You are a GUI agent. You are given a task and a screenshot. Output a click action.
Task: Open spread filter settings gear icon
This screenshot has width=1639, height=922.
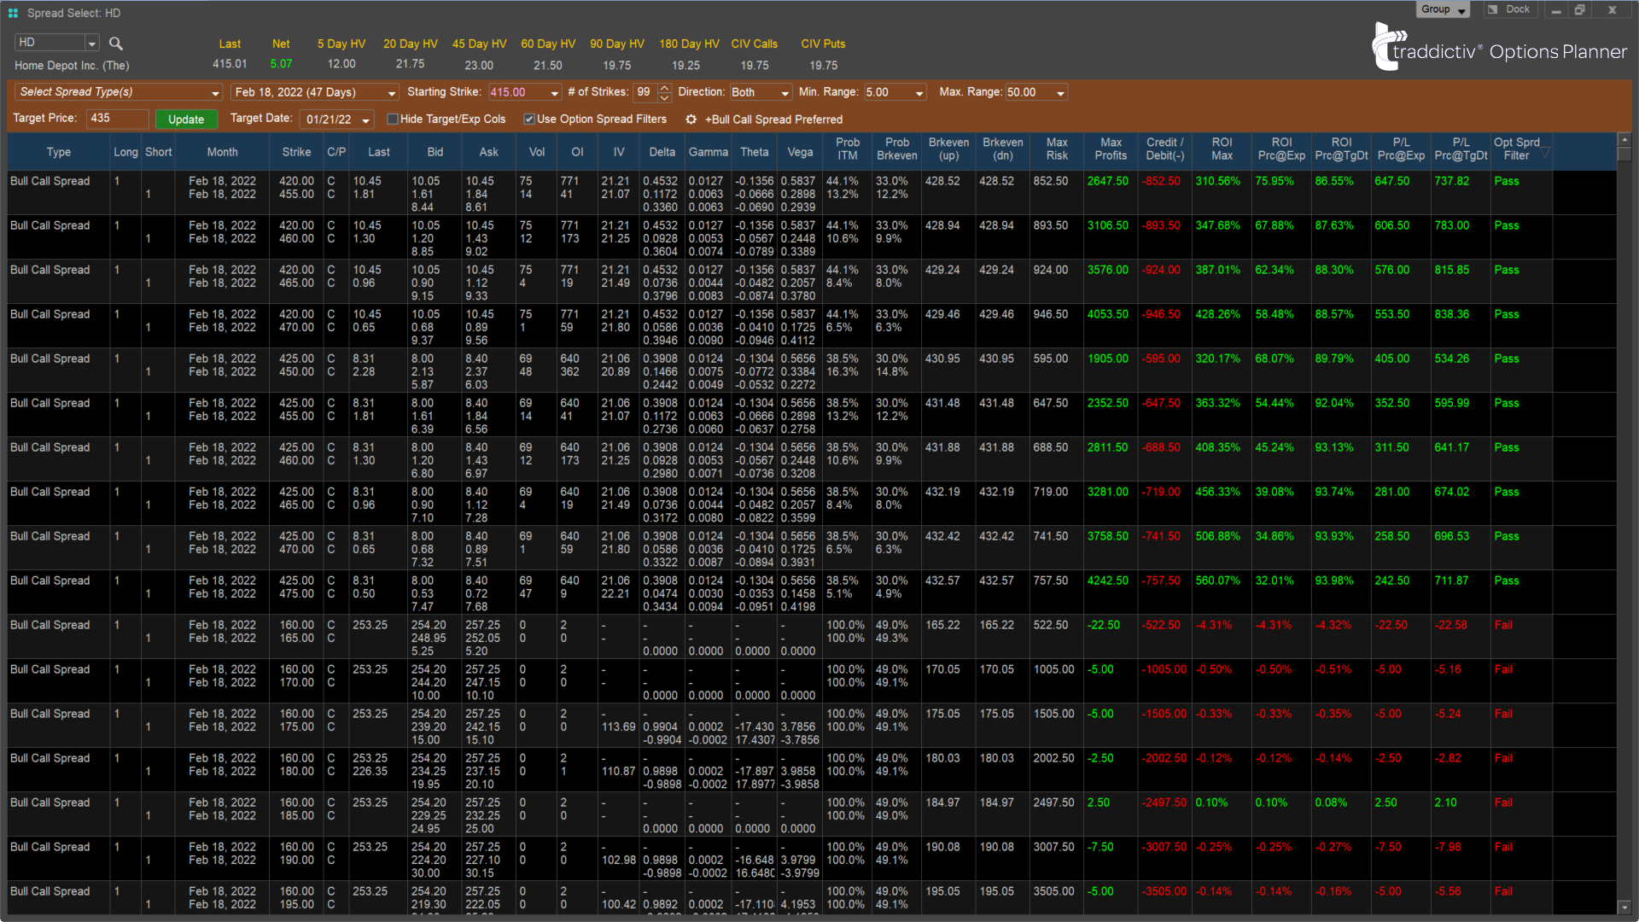691,120
